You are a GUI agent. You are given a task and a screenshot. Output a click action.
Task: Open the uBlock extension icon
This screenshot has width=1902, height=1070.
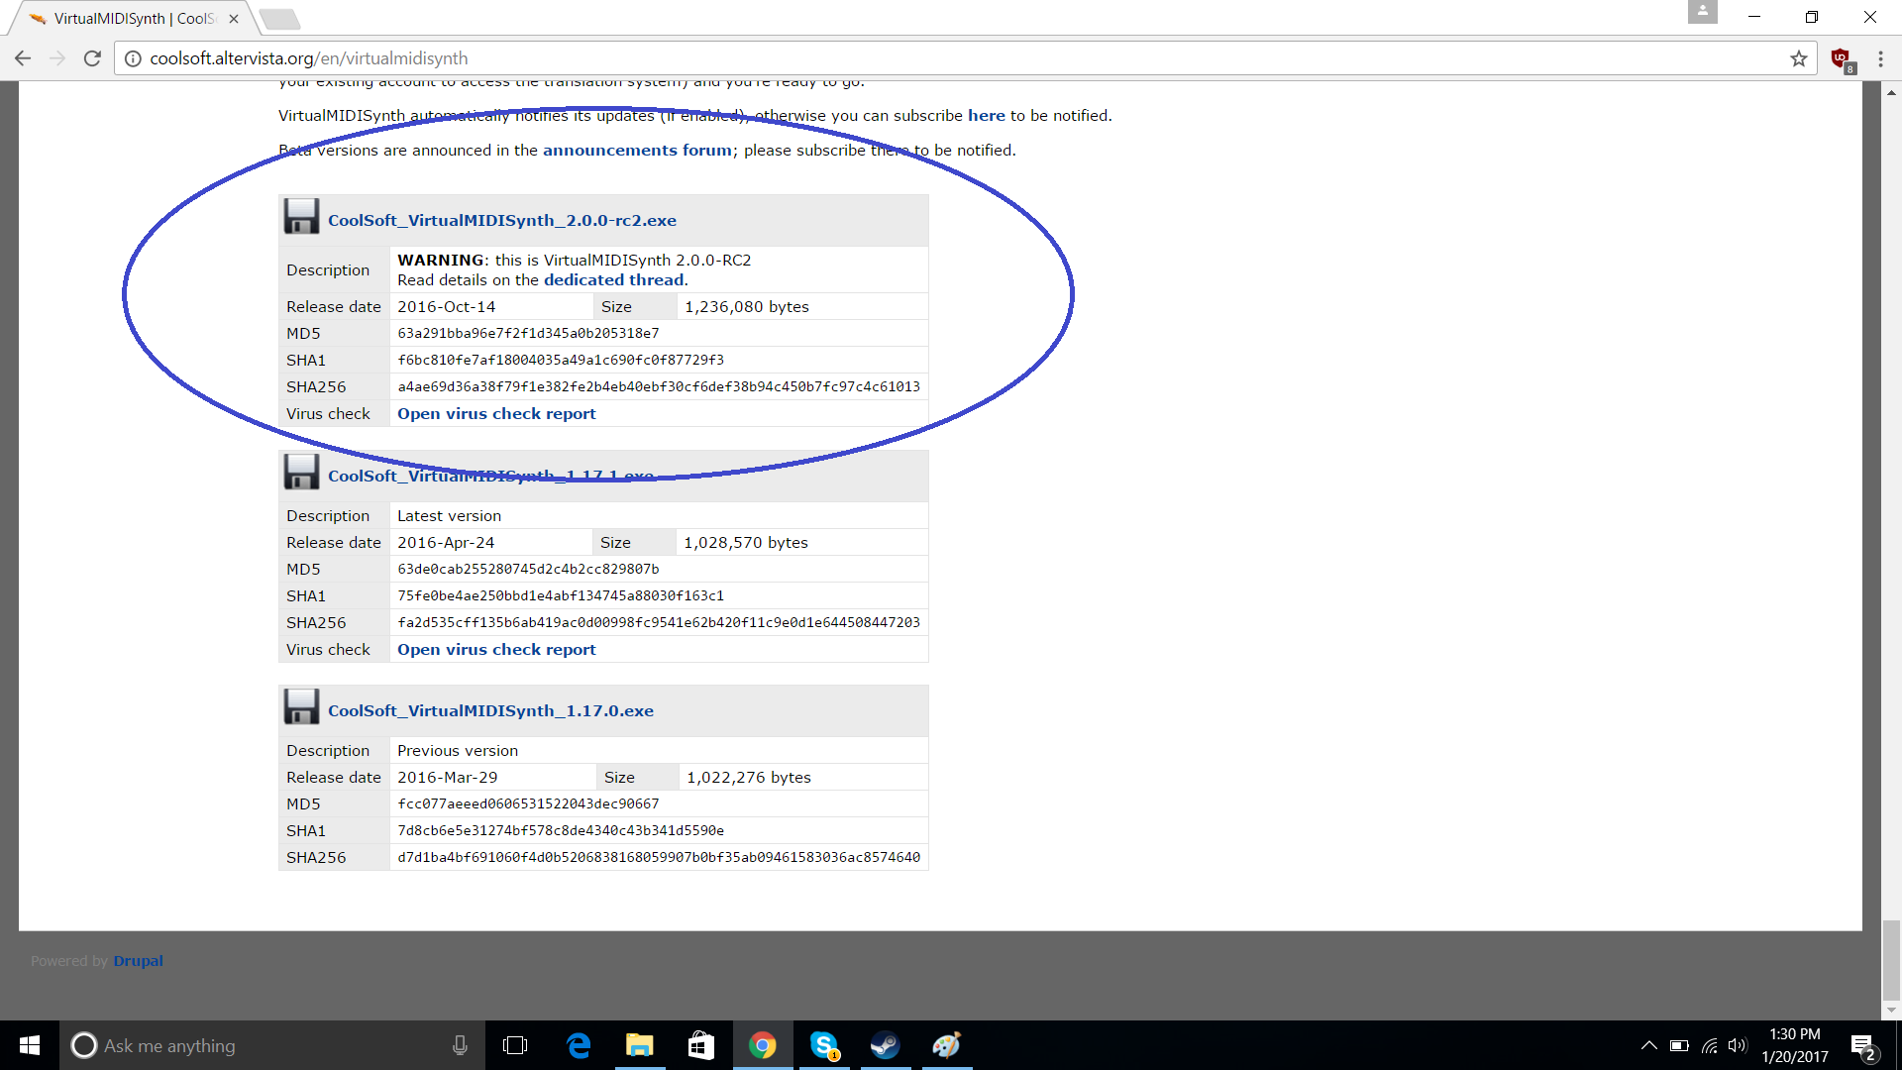point(1842,58)
